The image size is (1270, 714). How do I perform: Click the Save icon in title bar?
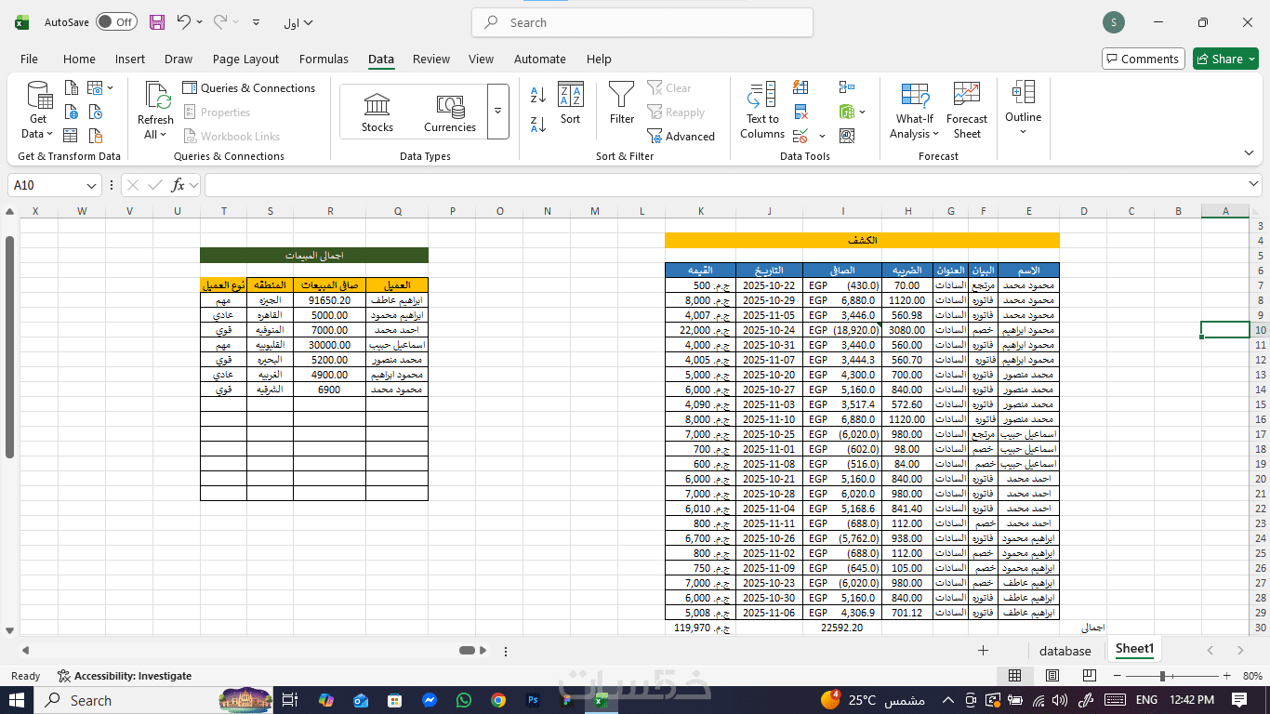pyautogui.click(x=157, y=22)
